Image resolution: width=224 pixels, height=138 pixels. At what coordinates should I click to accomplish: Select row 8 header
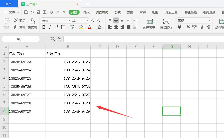[4, 111]
